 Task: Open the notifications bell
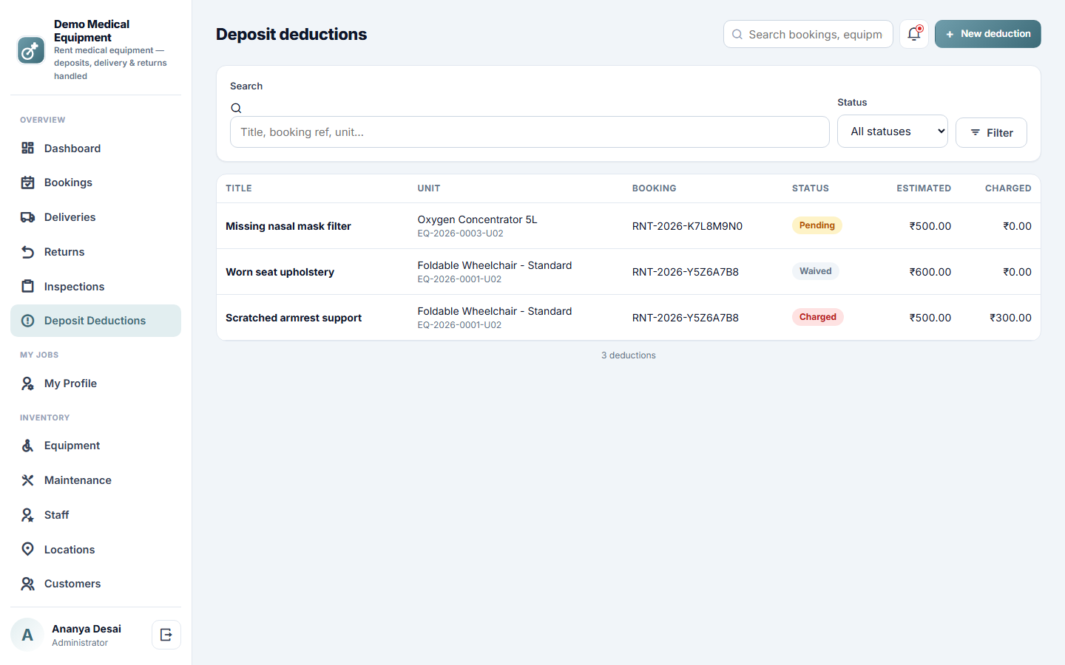[914, 34]
